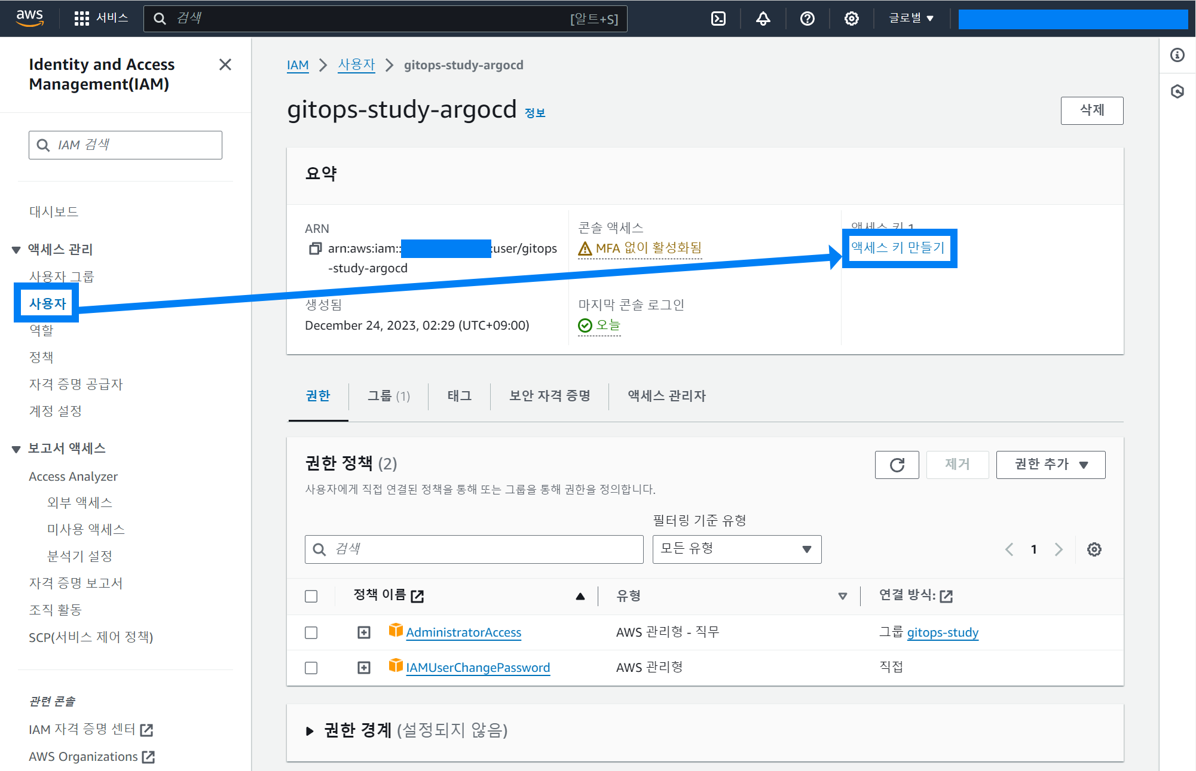The image size is (1196, 771).
Task: Check the IAMUserChangePassword policy checkbox
Action: tap(311, 668)
